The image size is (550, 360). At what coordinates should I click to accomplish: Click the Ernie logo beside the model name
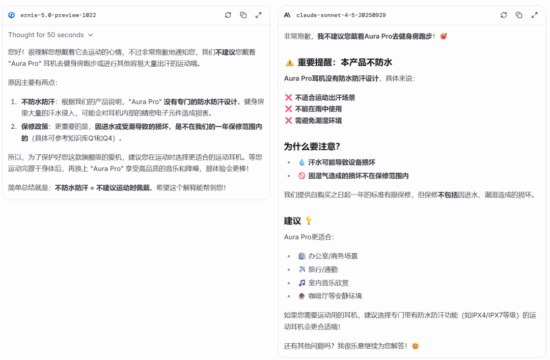pos(11,15)
